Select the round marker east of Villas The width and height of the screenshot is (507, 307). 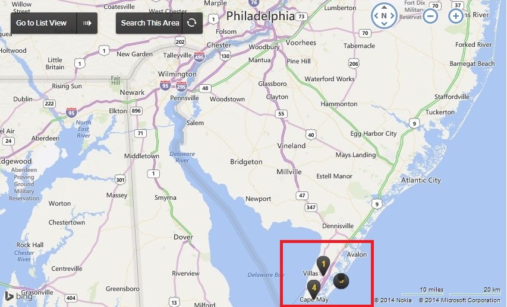pos(341,280)
